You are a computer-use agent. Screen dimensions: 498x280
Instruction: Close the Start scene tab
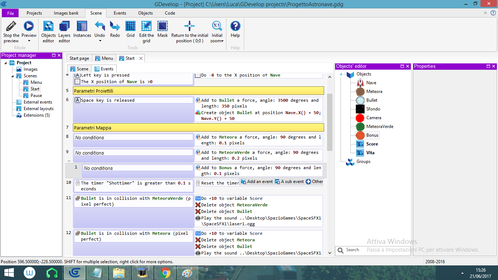point(141,58)
